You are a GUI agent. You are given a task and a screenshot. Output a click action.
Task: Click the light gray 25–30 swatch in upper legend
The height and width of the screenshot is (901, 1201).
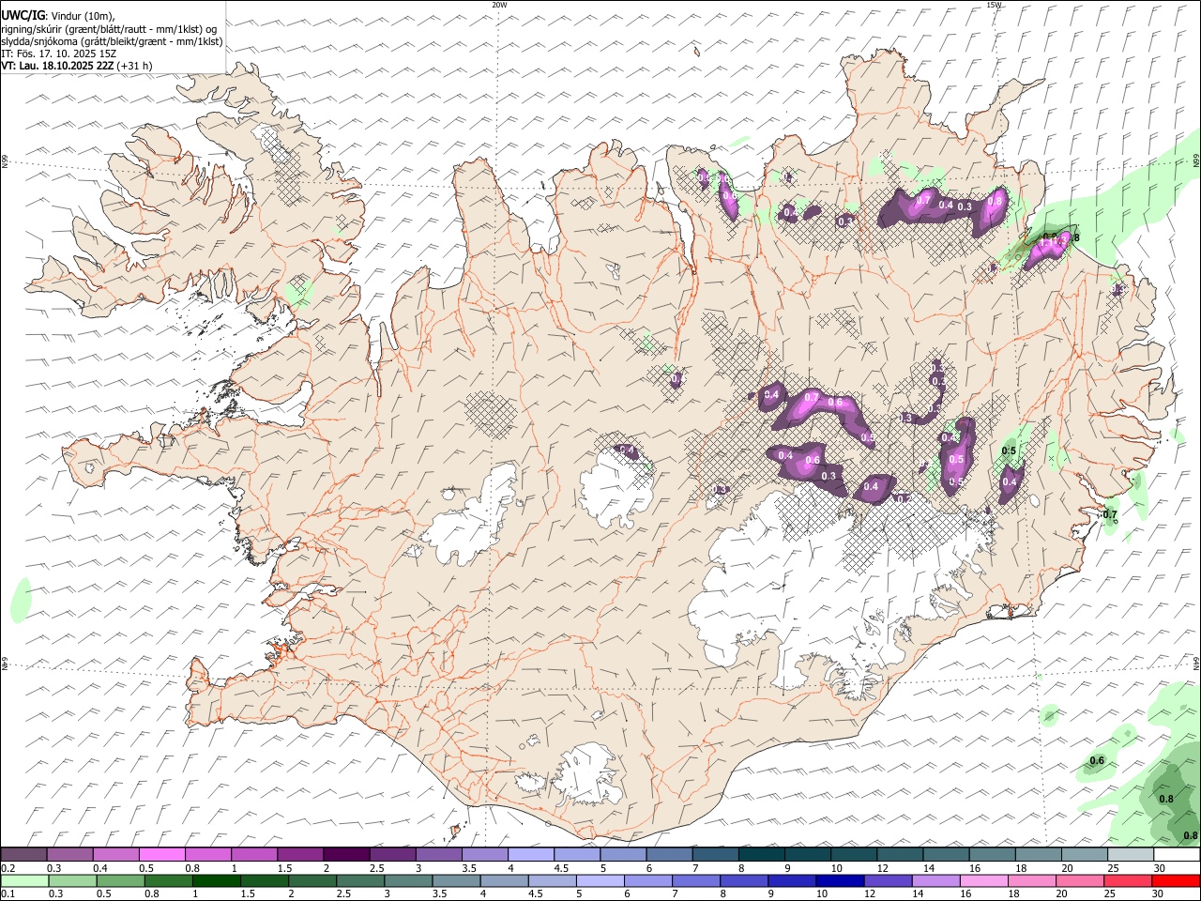coord(1130,854)
